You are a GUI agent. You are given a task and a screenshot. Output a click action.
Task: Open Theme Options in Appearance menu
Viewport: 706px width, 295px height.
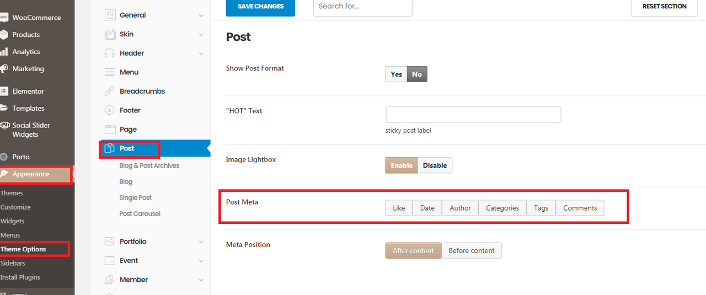pyautogui.click(x=23, y=249)
